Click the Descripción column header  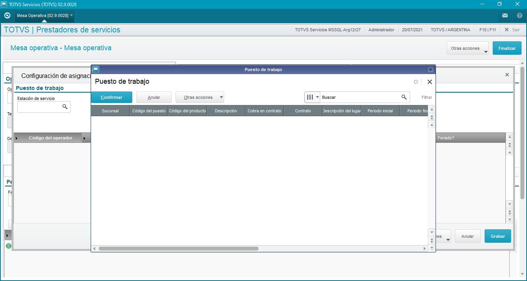click(226, 111)
